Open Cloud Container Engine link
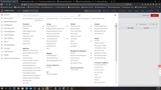 (28, 36)
